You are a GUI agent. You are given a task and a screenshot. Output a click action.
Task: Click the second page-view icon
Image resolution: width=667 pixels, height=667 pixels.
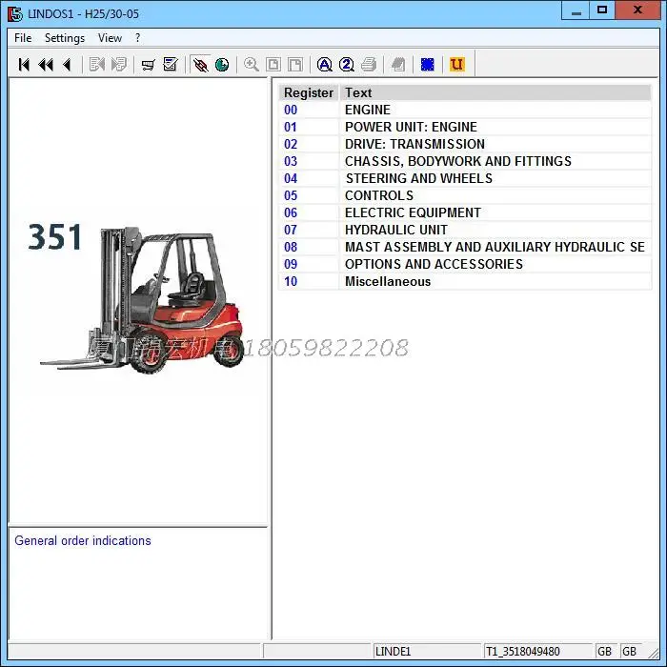tap(295, 65)
